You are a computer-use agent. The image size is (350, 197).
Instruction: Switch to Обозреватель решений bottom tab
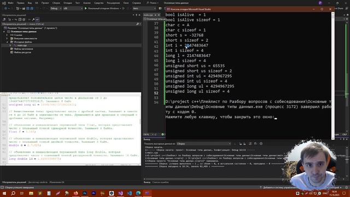tap(14, 182)
